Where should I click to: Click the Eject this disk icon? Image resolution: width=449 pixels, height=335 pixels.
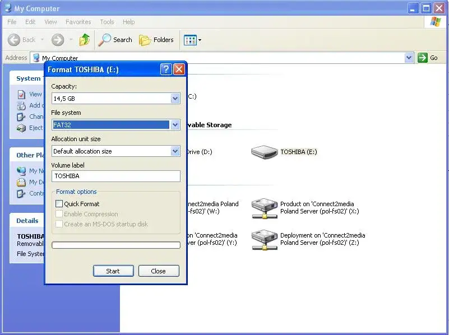21,128
